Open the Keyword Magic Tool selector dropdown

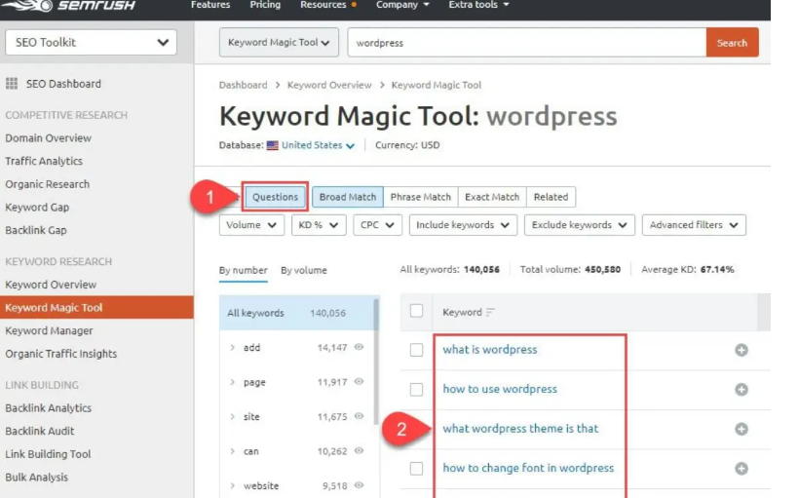279,42
